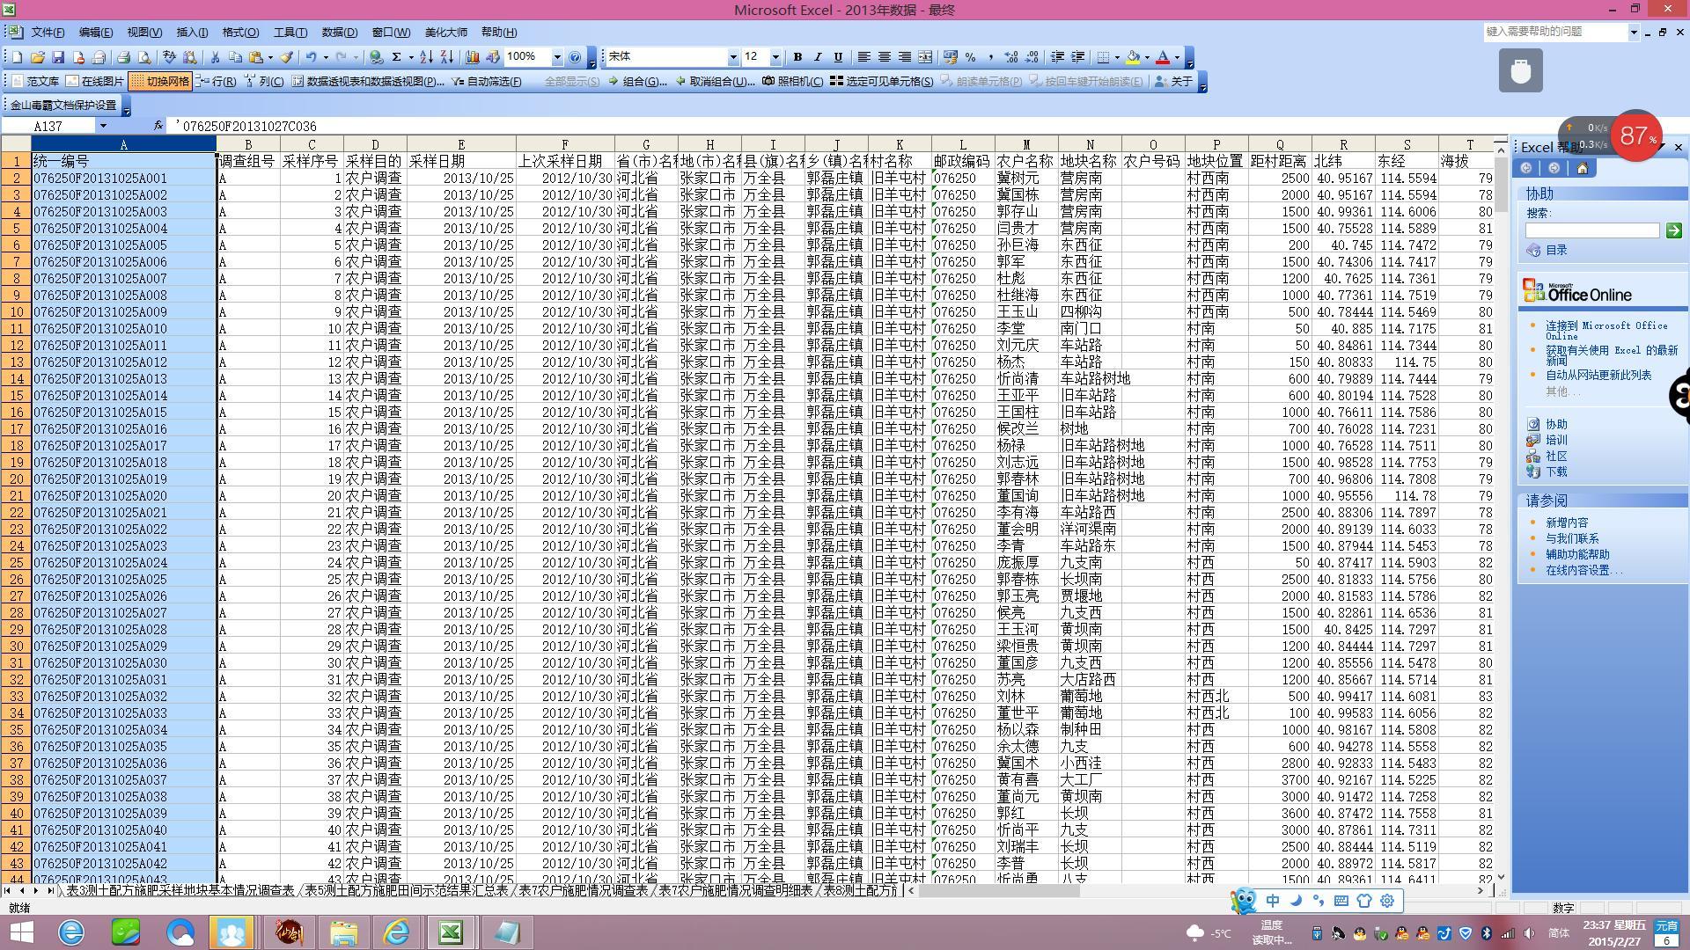Toggle 自动筛选 auto filter
The width and height of the screenshot is (1690, 950).
[x=486, y=82]
